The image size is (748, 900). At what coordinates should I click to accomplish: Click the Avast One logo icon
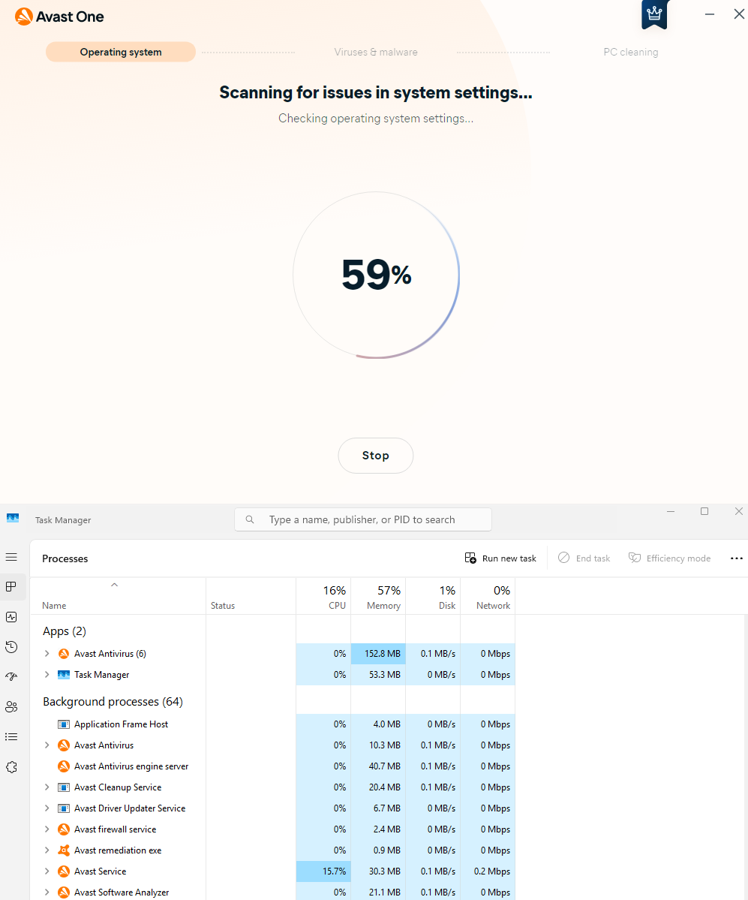[x=24, y=17]
